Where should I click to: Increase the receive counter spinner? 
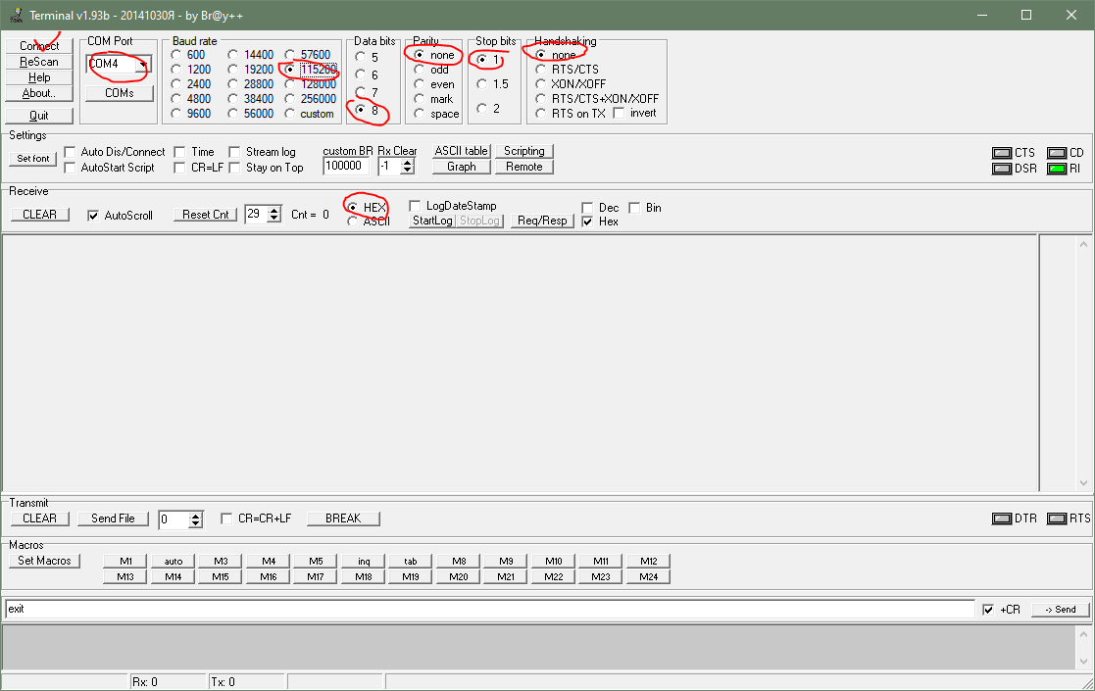(273, 209)
